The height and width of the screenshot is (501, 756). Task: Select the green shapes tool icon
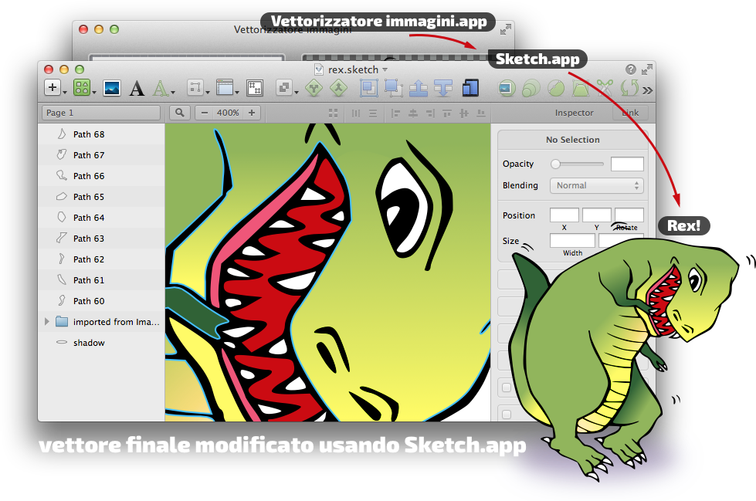(x=81, y=88)
